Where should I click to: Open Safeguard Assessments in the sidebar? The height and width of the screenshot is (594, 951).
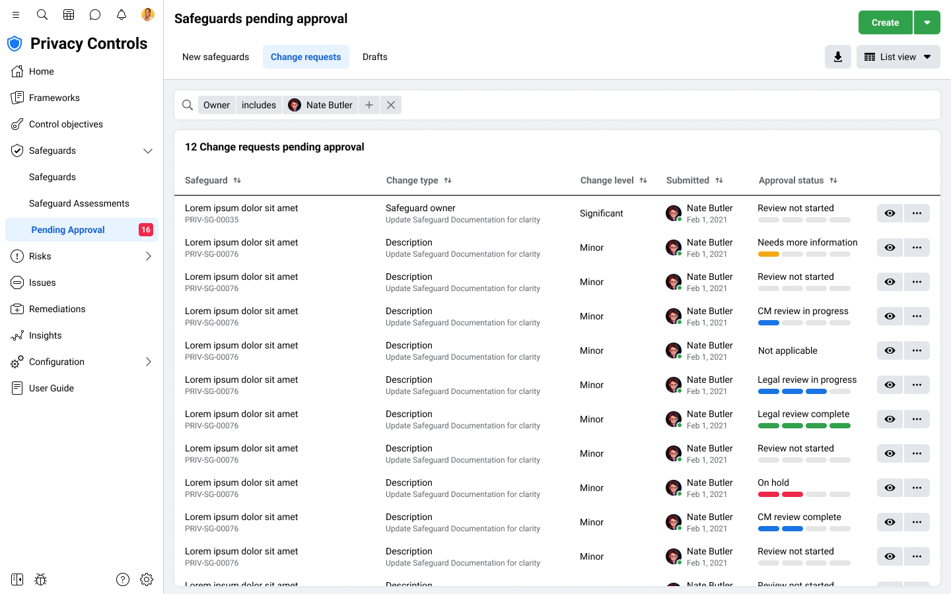[x=79, y=203]
